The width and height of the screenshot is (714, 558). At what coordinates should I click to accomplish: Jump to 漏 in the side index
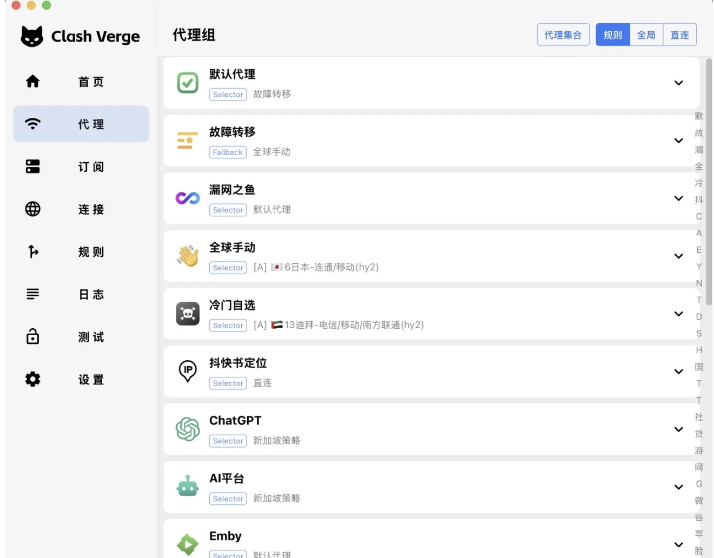[x=699, y=150]
